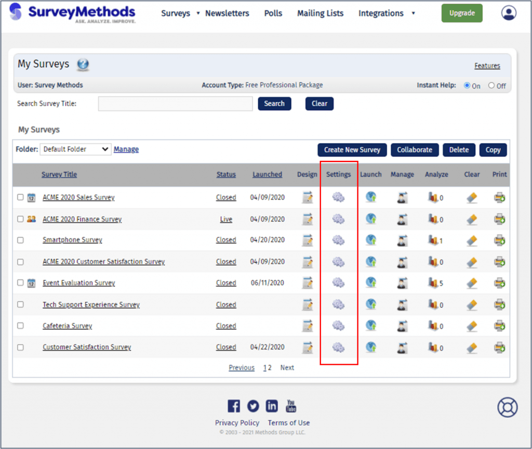The width and height of the screenshot is (532, 449).
Task: Click the Create New Survey button
Action: 352,150
